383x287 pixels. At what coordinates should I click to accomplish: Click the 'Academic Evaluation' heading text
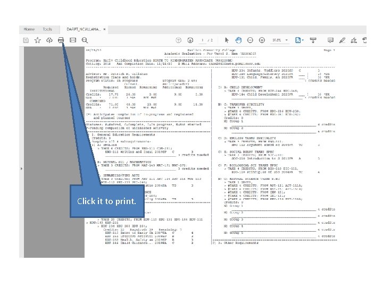click(182, 54)
